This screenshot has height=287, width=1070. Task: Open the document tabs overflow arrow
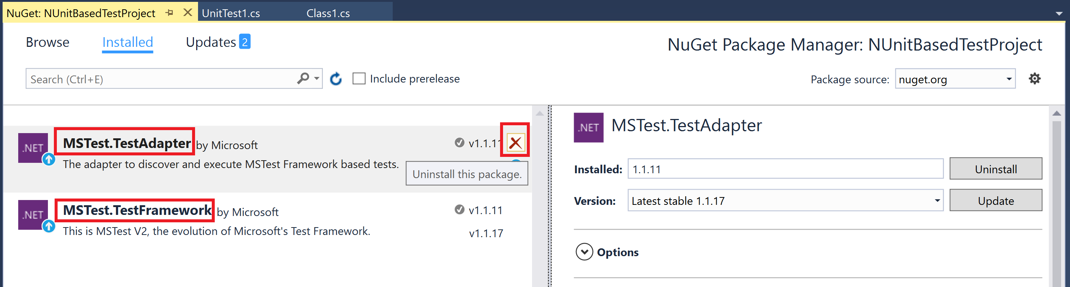1059,13
